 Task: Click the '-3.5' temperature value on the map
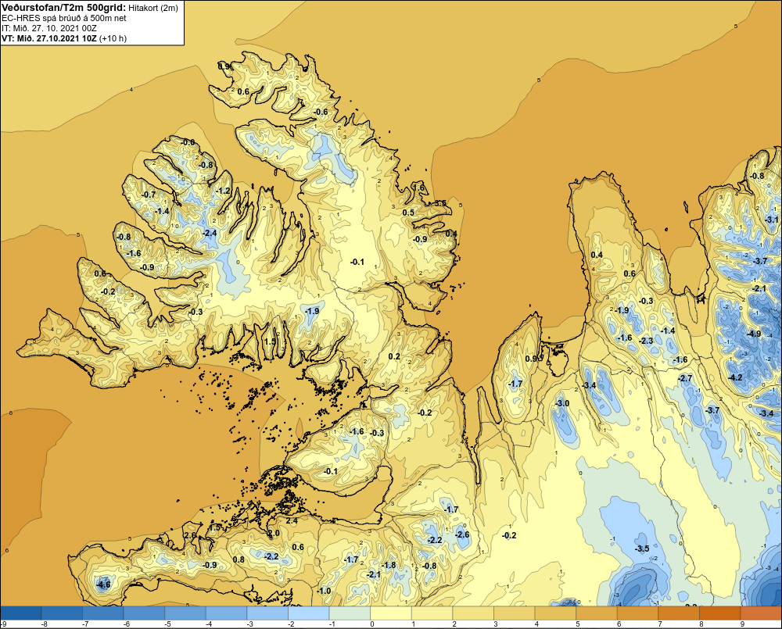click(x=642, y=549)
